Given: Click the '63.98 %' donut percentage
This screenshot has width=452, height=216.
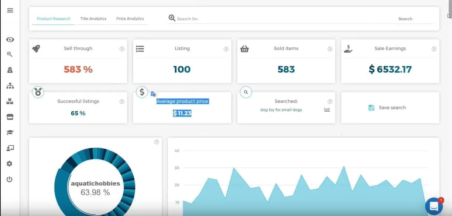Looking at the screenshot, I should [95, 192].
